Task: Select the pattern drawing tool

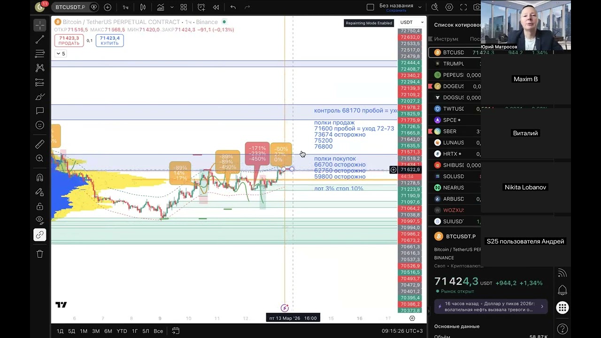Action: coord(40,68)
